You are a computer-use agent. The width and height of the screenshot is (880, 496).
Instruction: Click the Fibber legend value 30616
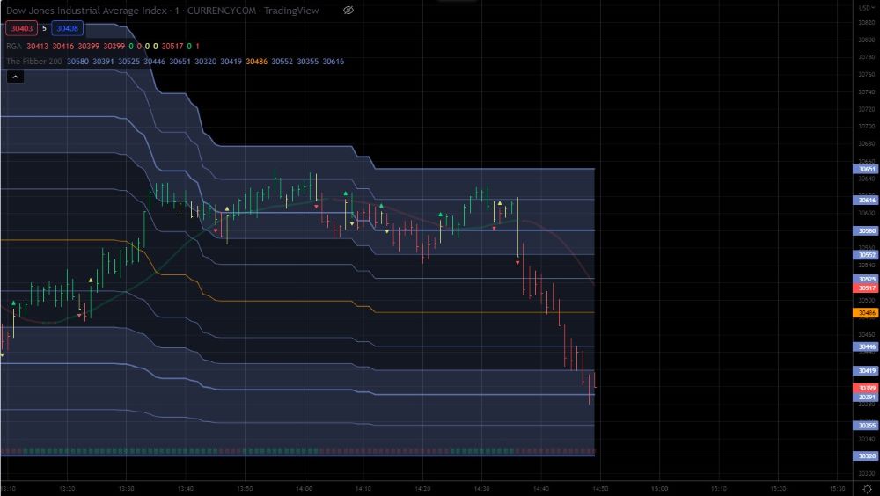coord(334,62)
